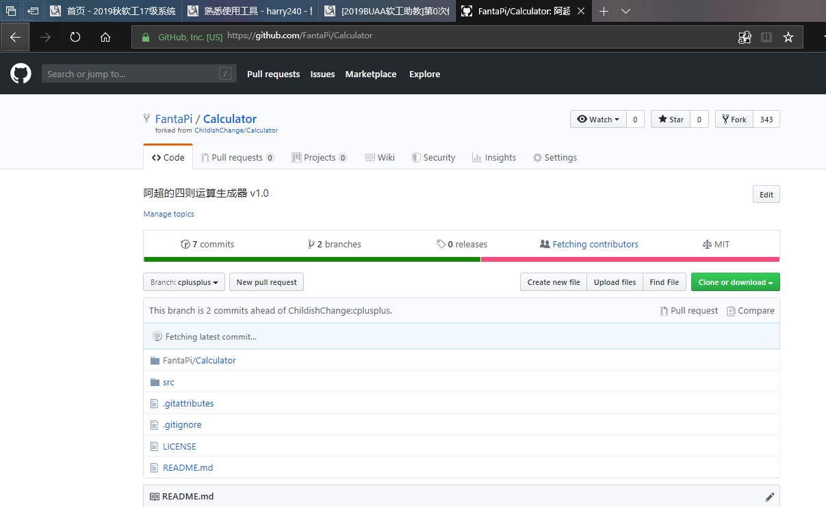Open the Projects tab
826x507 pixels.
320,157
